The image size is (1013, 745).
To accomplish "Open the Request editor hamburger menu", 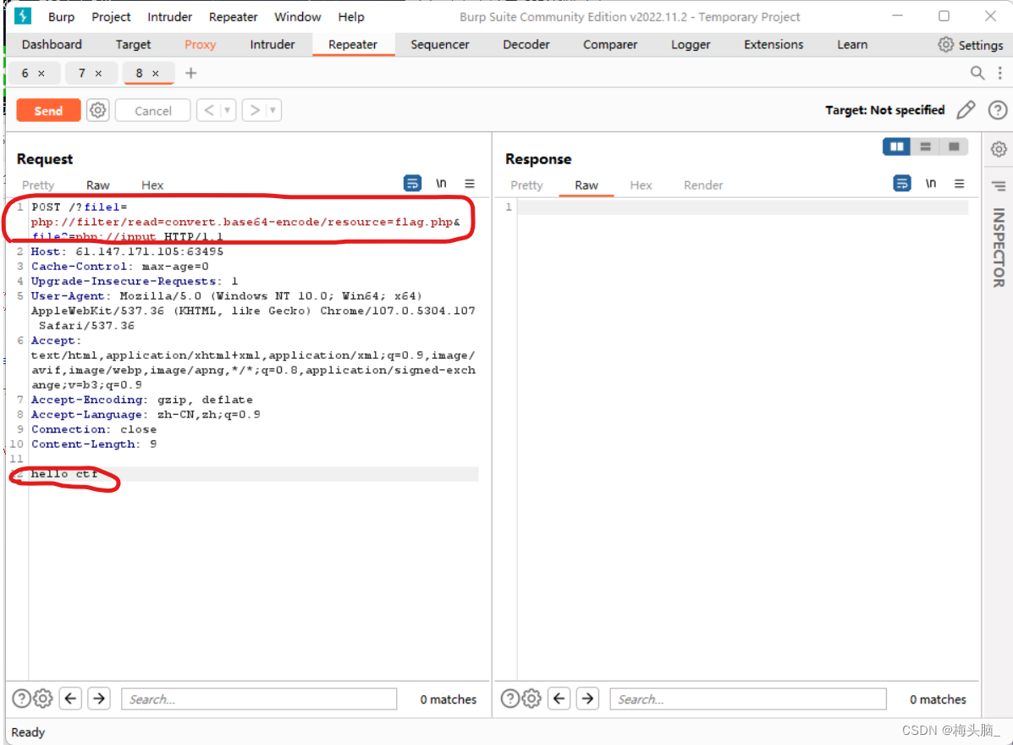I will (470, 184).
